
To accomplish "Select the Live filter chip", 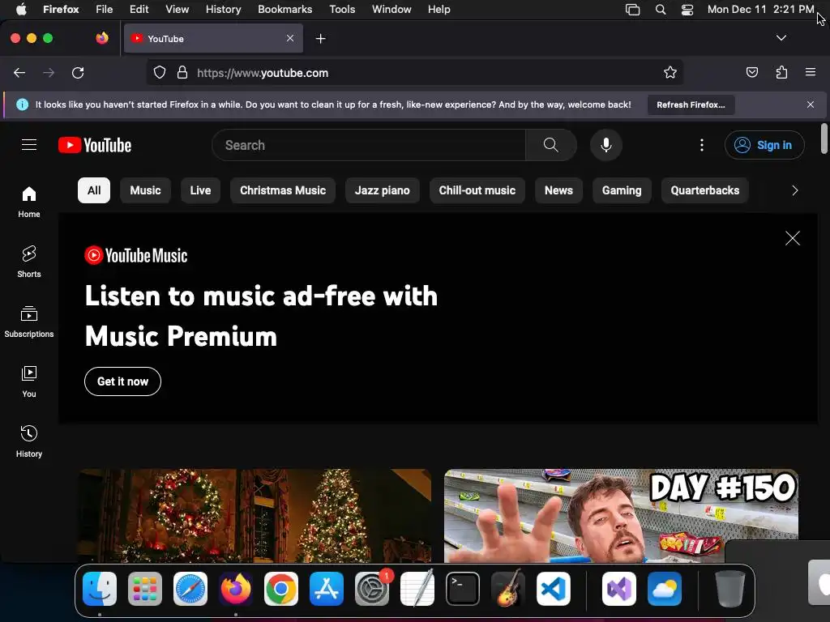I will tap(201, 190).
